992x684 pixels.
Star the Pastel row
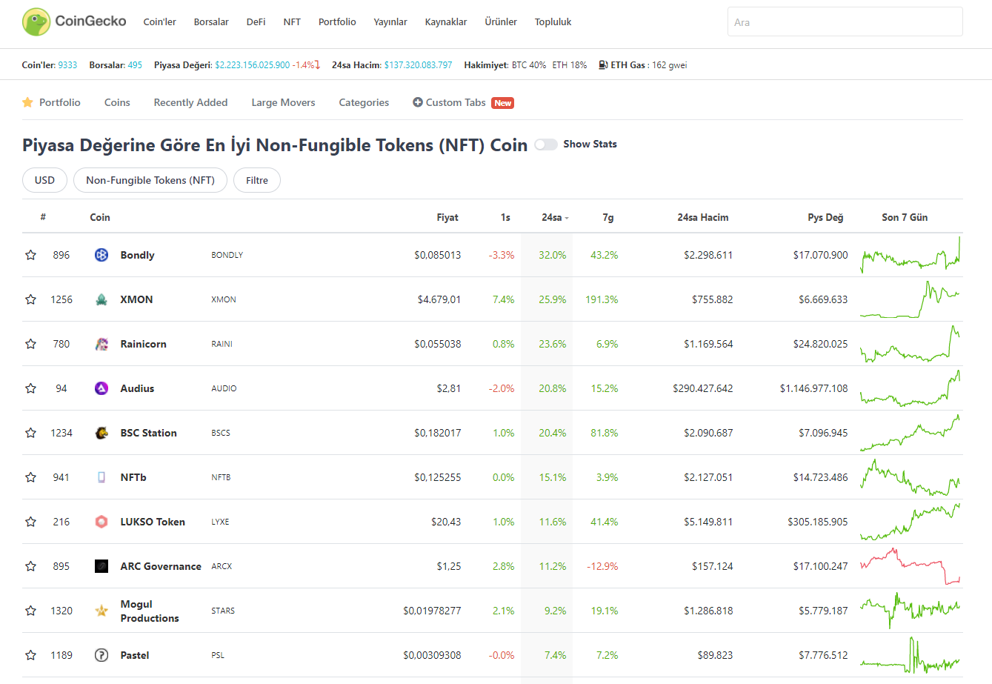tap(30, 655)
